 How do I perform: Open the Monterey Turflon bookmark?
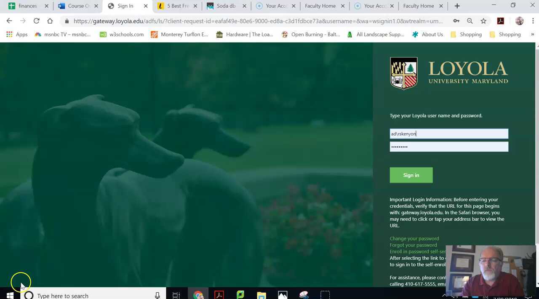pos(179,35)
